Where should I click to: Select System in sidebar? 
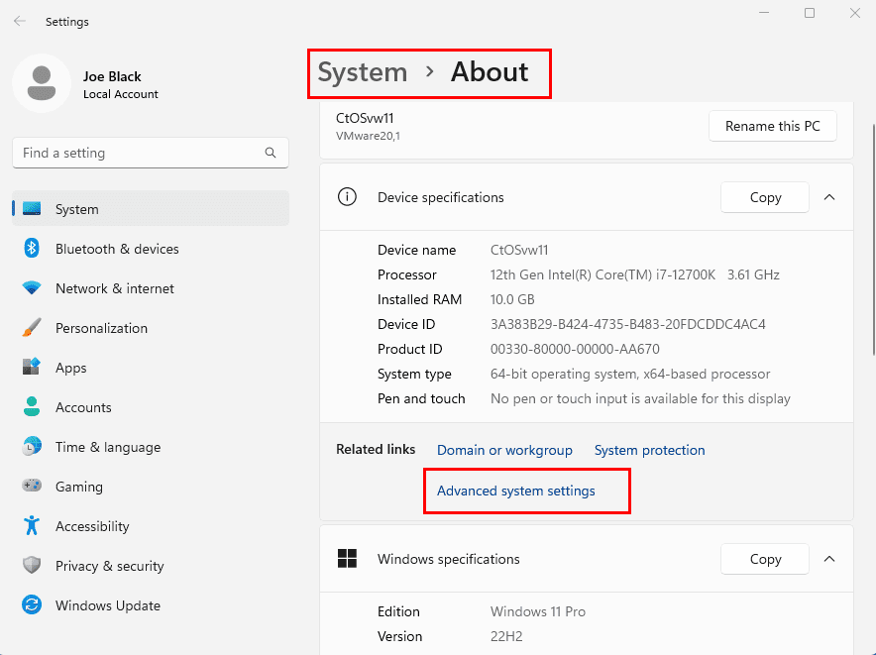[x=151, y=208]
